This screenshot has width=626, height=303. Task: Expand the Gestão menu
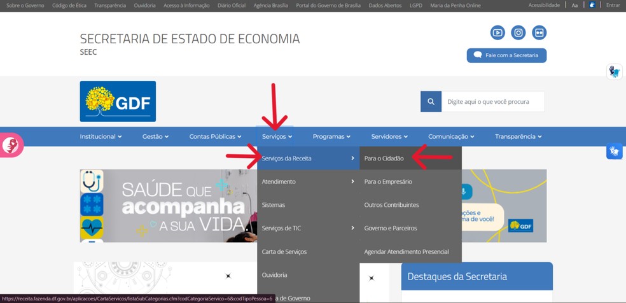(x=155, y=136)
